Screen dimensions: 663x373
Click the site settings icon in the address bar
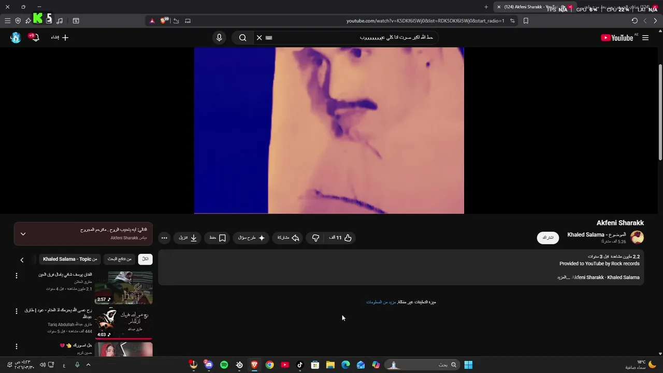[512, 21]
